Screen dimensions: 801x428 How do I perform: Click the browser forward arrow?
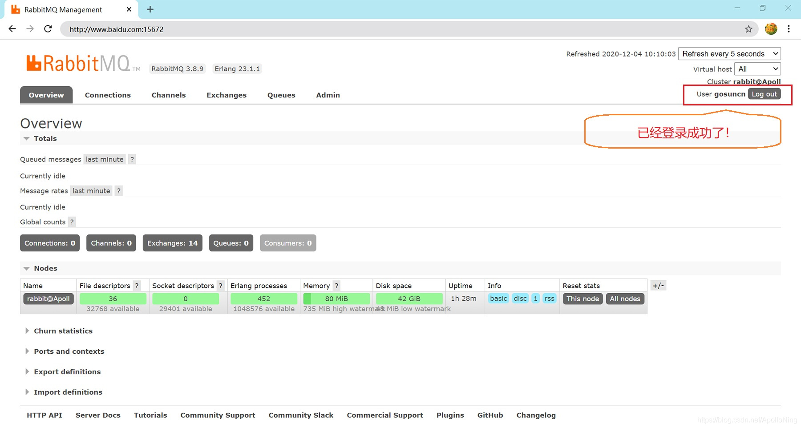[30, 29]
